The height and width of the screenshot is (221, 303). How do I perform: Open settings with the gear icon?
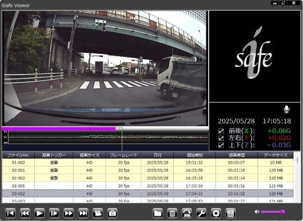click(x=216, y=213)
